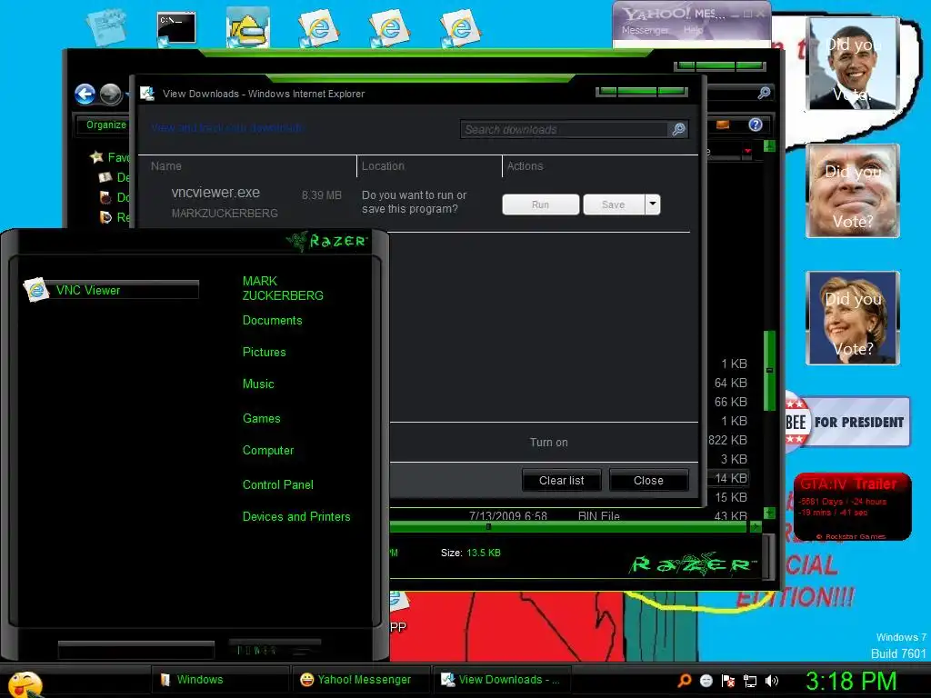
Task: Open the network tray icon
Action: coord(750,681)
